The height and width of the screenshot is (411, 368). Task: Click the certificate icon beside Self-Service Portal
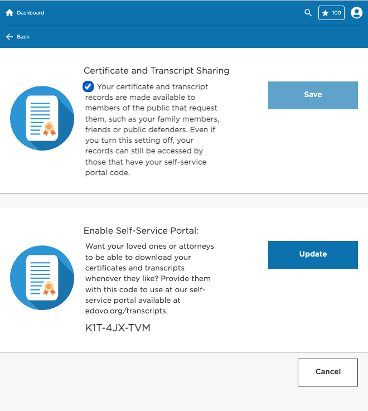click(42, 278)
